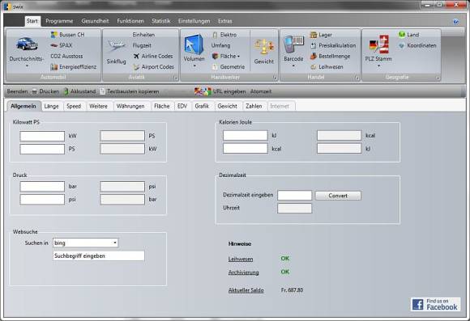Open help icon at top right
The height and width of the screenshot is (321, 470).
[x=455, y=22]
